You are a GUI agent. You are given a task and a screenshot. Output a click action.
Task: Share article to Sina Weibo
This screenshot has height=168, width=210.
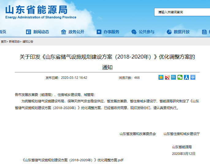coord(167,78)
